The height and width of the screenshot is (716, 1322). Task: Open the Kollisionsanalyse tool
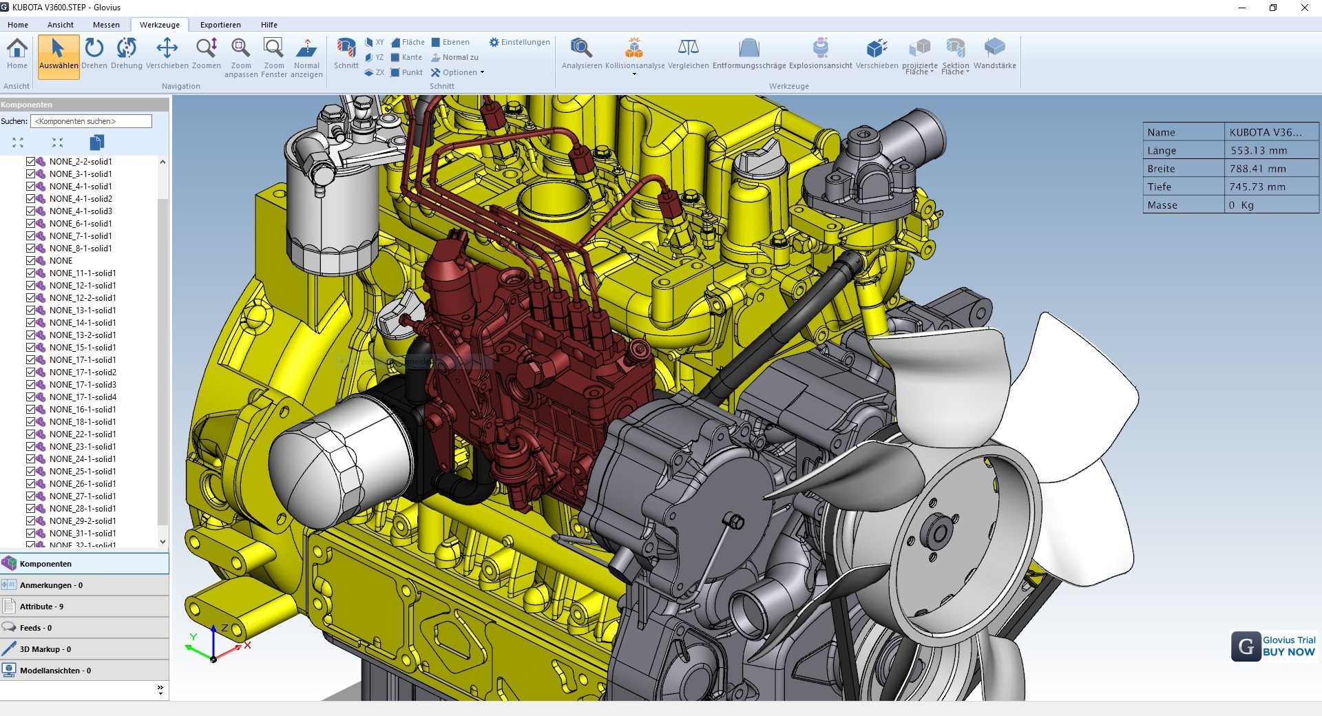[634, 54]
